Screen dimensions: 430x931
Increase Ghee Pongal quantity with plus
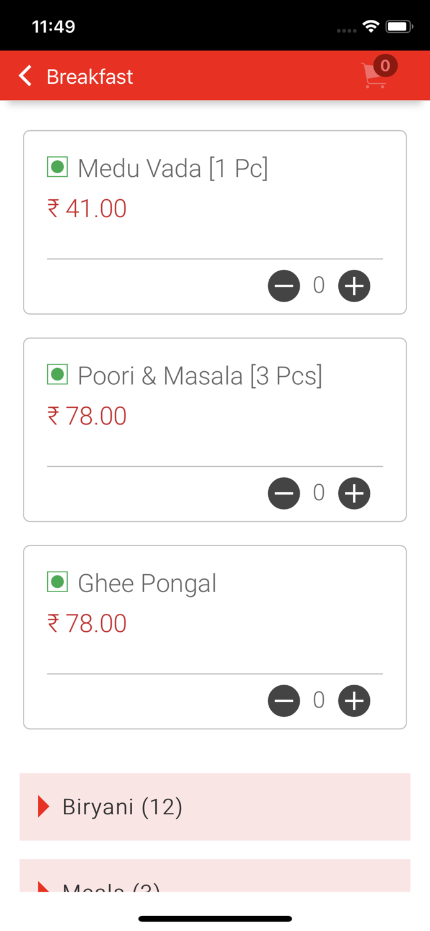tap(354, 701)
